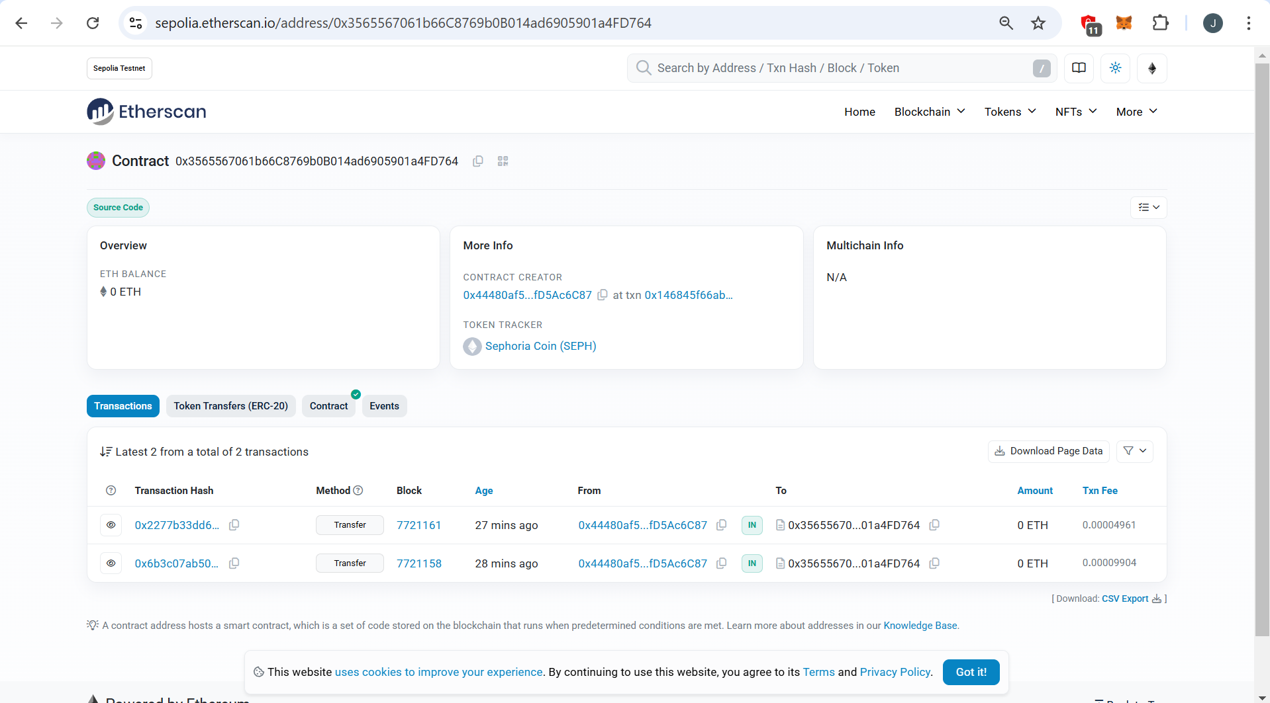
Task: Open the MetaMask extension icon
Action: click(1123, 22)
